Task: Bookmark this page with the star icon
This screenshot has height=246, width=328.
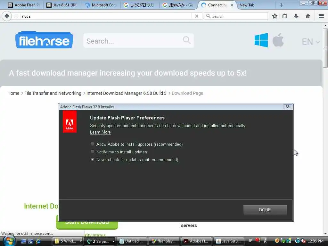Action: tap(275, 16)
